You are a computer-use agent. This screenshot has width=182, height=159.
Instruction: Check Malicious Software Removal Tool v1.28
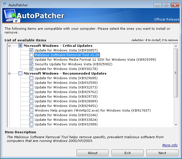tap(31, 55)
